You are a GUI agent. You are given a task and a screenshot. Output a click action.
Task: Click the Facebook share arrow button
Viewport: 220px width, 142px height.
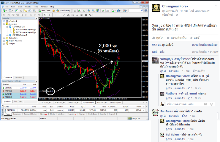click(194, 38)
